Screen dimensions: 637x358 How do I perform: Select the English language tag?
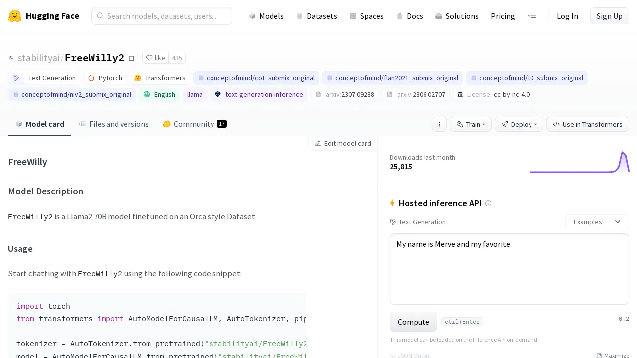point(159,94)
